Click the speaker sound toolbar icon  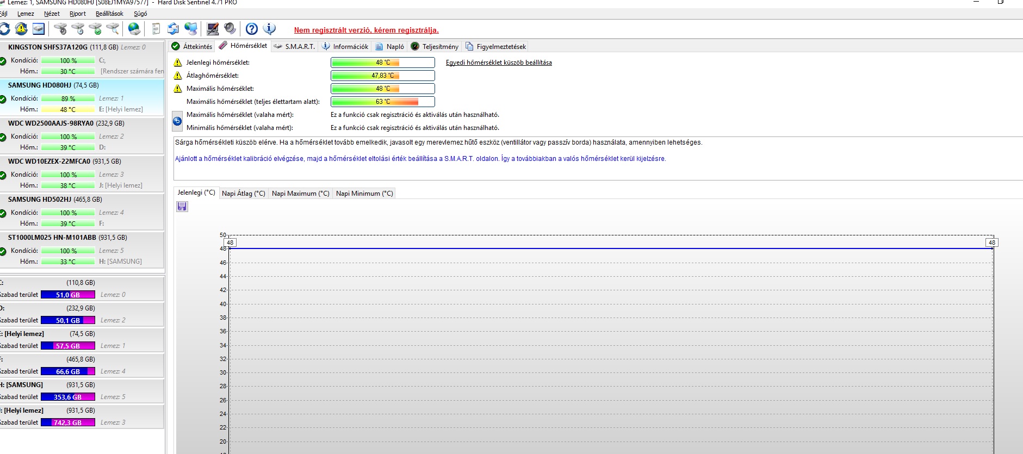pos(230,29)
